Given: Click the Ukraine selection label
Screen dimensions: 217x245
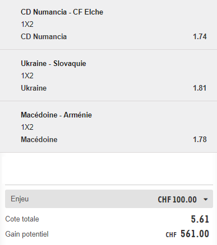Looking at the screenshot, I should point(34,88).
